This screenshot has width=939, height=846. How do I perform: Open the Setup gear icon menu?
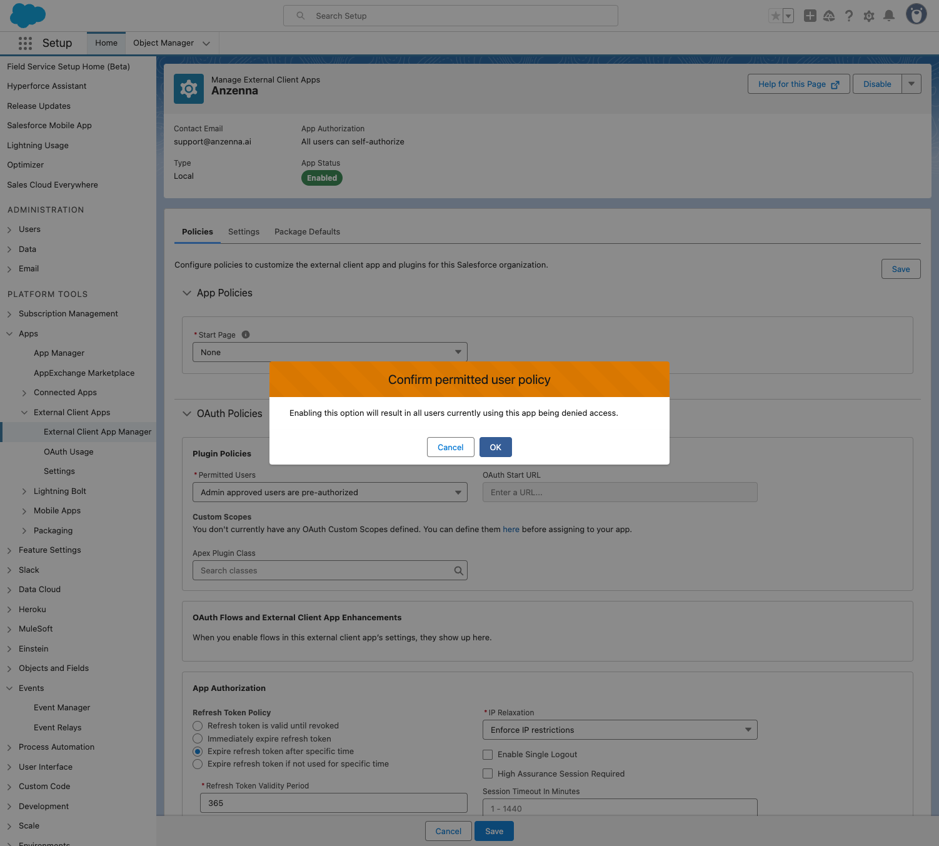coord(868,16)
